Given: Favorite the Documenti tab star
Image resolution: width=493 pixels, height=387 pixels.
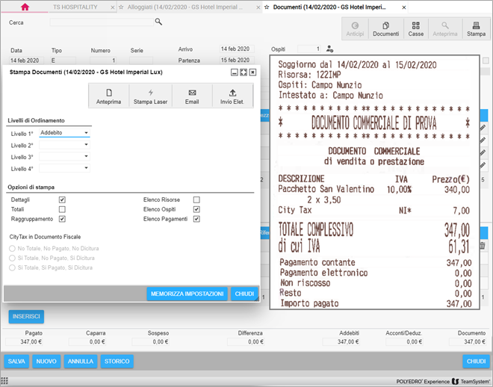Looking at the screenshot, I should coord(267,7).
